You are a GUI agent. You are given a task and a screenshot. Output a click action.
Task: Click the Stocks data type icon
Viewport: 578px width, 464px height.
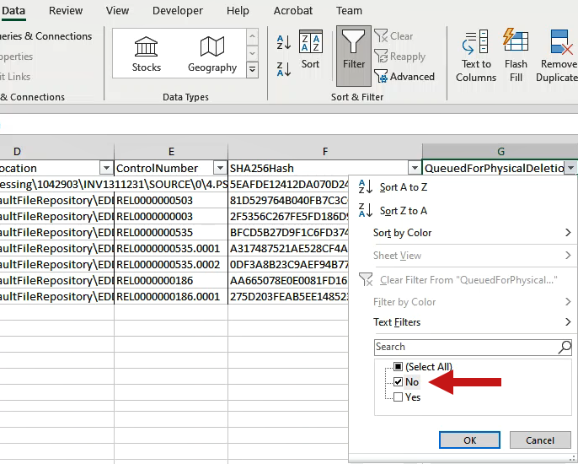point(147,54)
